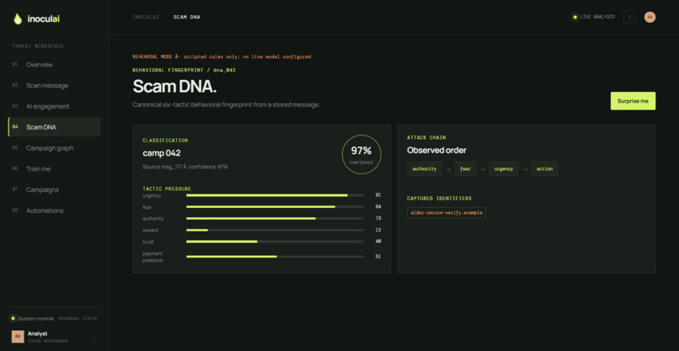Click the Live Analysis green status dot
679x351 pixels.
coord(575,18)
